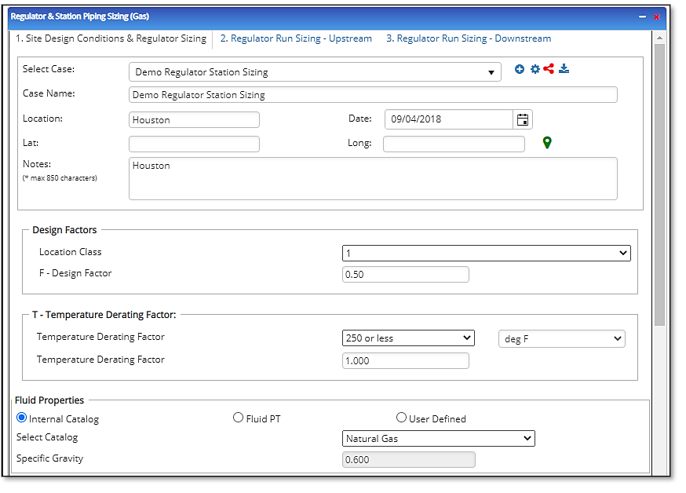This screenshot has width=686, height=493.
Task: Open the Location Class dropdown
Action: click(621, 253)
